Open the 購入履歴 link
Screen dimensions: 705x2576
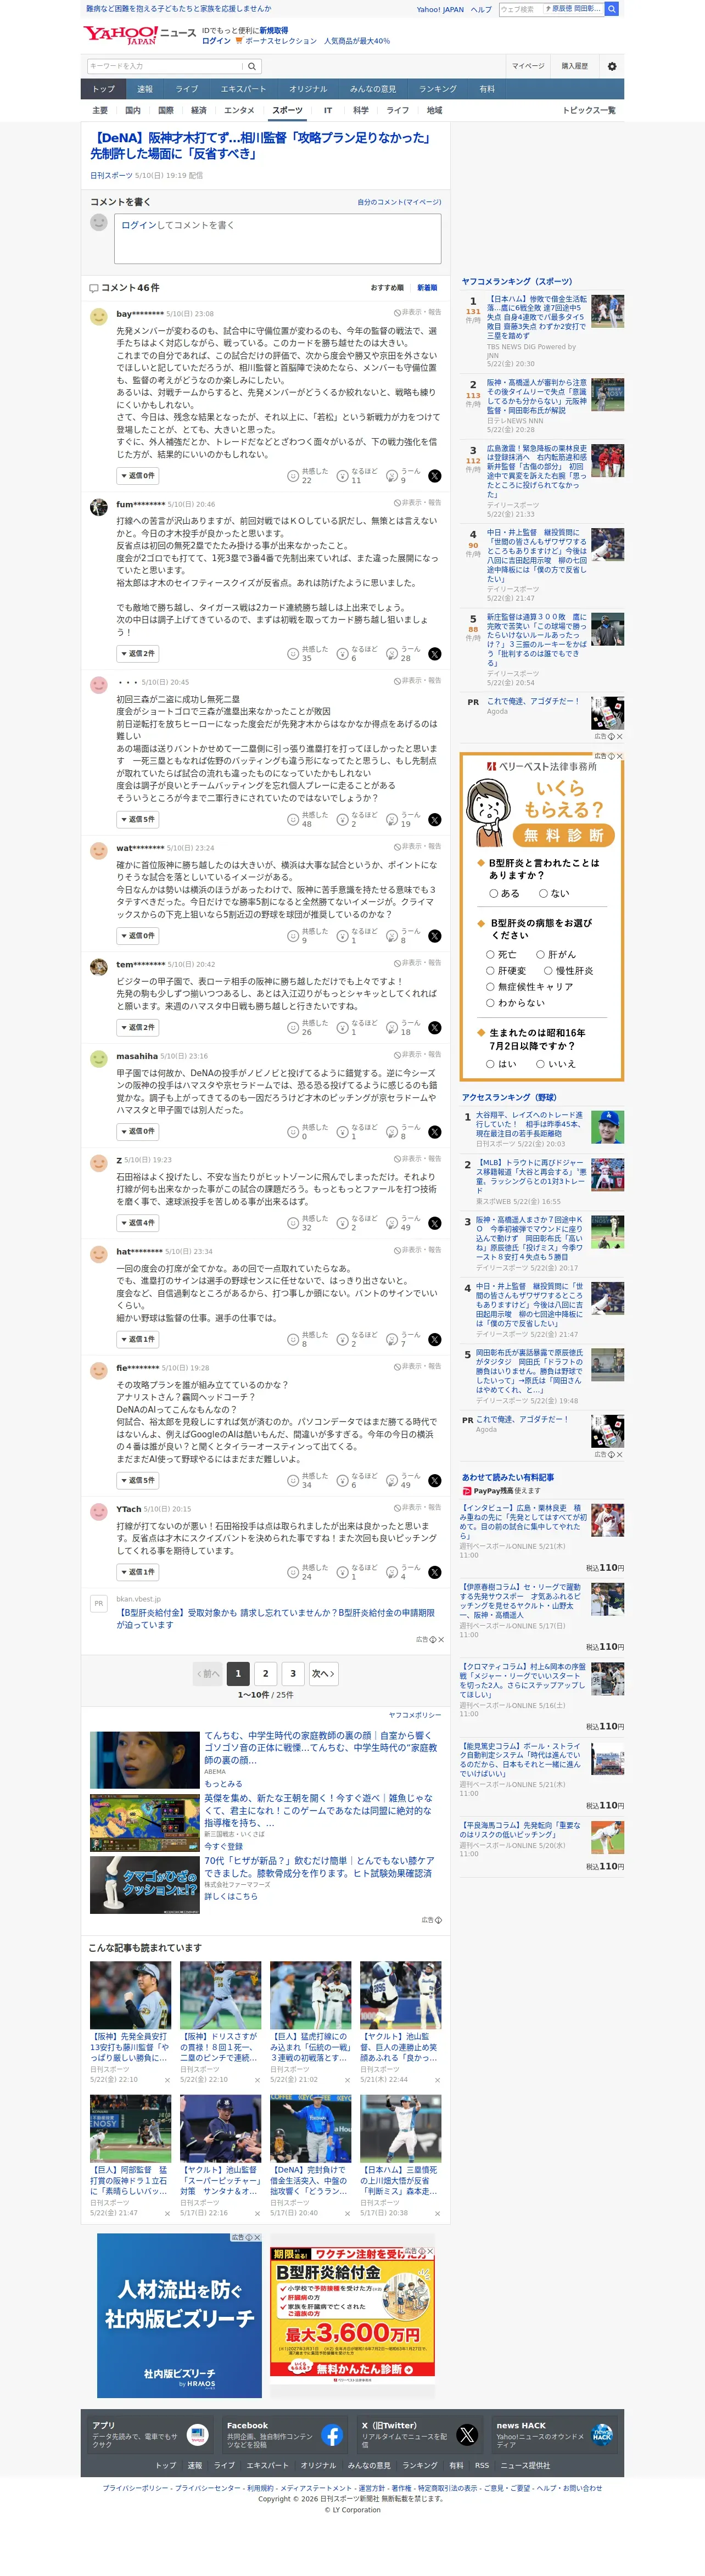point(575,66)
